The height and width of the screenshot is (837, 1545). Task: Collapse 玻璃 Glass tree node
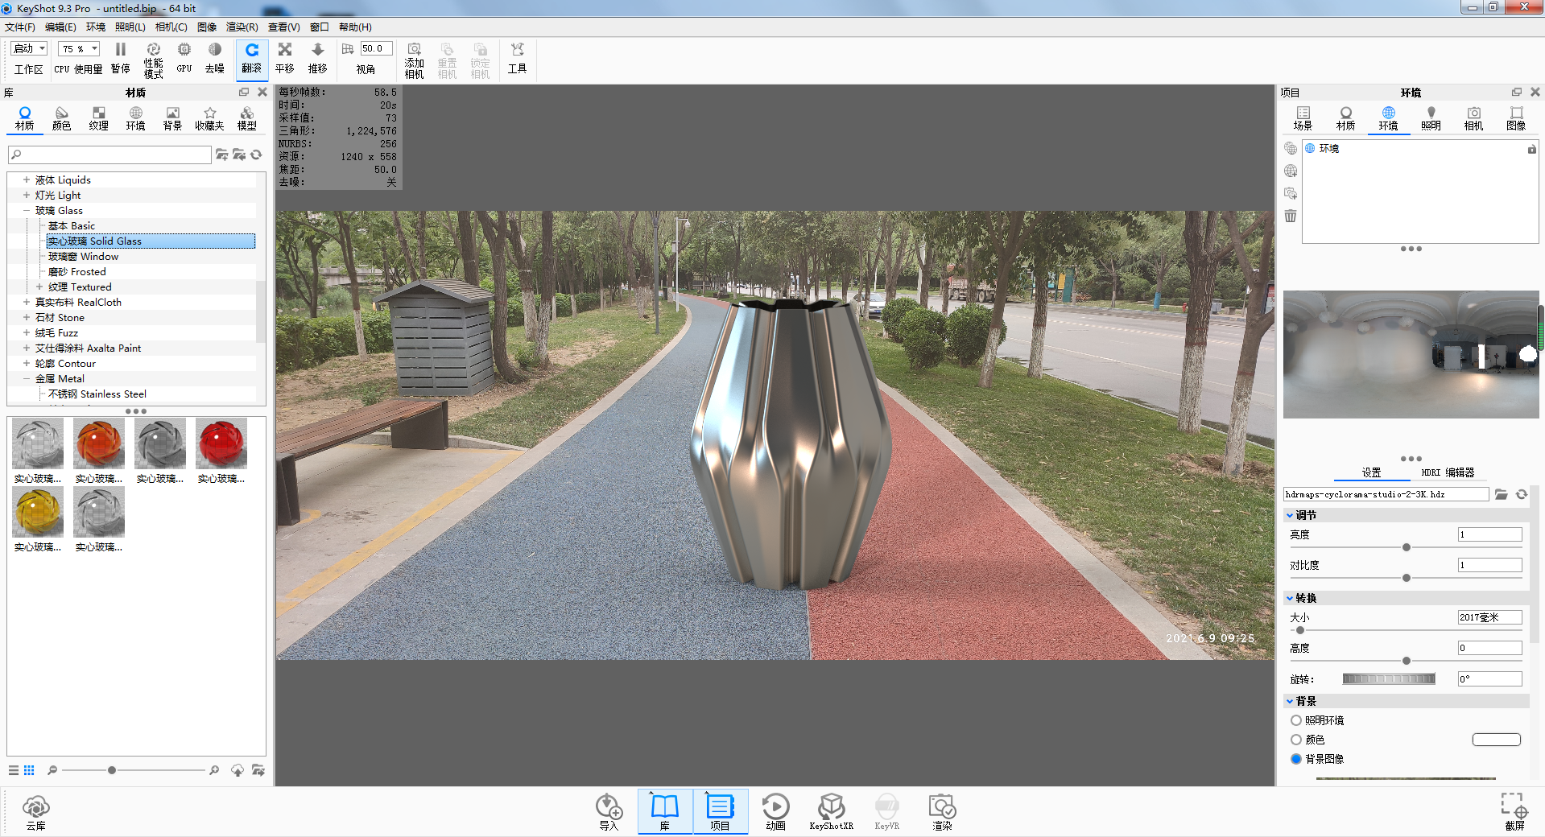click(27, 210)
